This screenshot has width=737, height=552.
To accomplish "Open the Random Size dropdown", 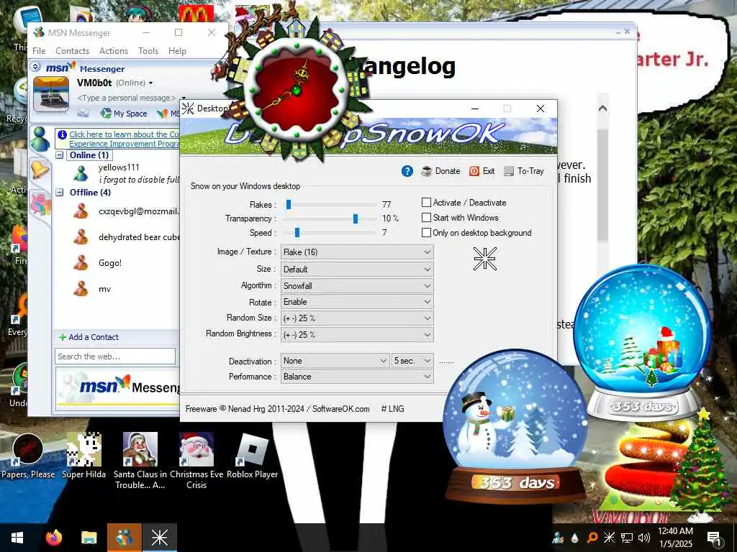I will click(357, 318).
